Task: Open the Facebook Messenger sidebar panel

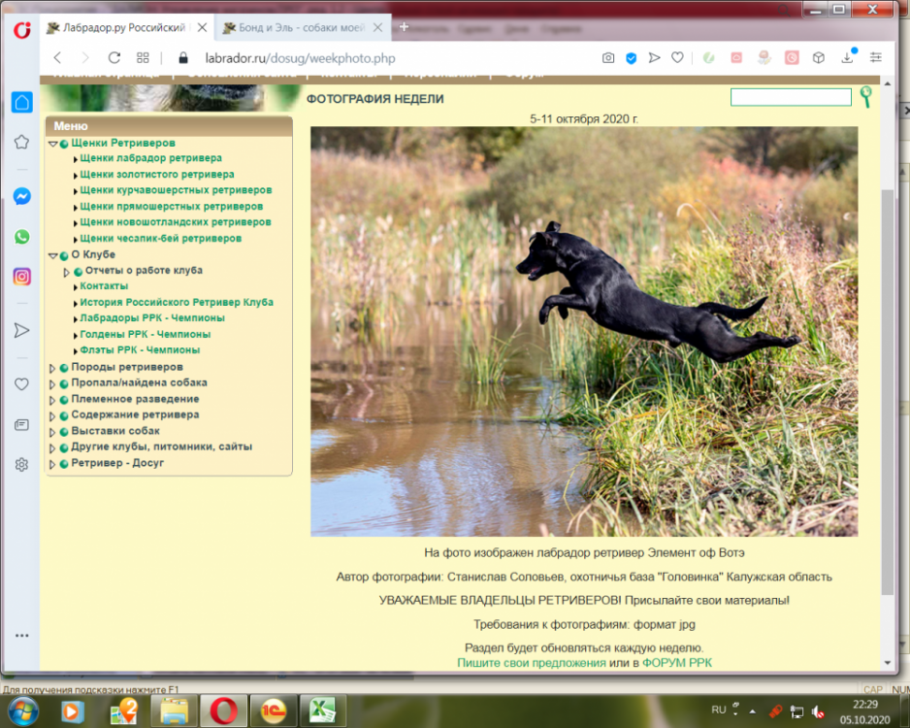Action: pos(21,196)
